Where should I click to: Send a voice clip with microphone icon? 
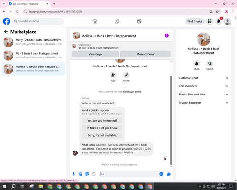(73, 174)
